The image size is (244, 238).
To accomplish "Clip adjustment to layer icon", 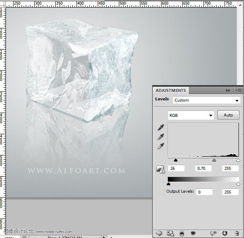I will pos(181,233).
